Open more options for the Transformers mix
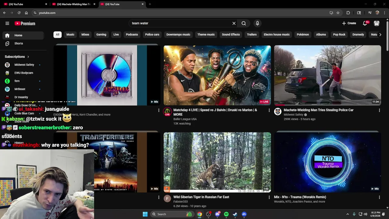This screenshot has width=389, height=219. (x=159, y=197)
